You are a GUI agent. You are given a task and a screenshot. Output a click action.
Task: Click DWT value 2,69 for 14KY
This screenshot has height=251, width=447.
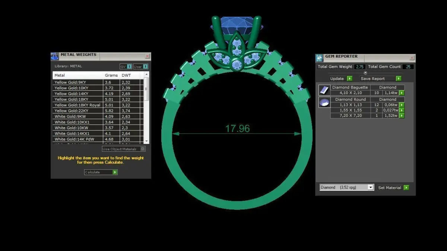click(x=126, y=94)
